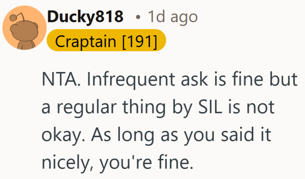305x179 pixels.
Task: Click the "1d ago" comment timestamp
Action: 173,17
